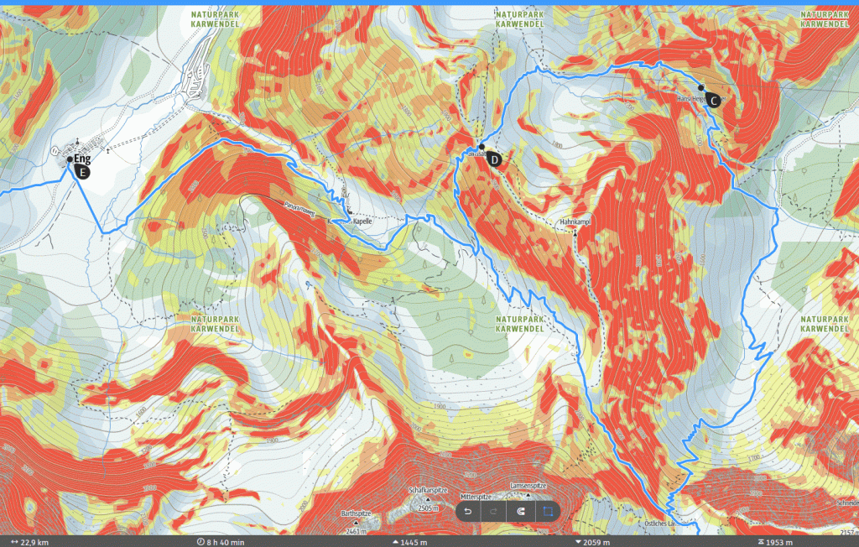
Task: Toggle the magnet snap-to-path tool
Action: (520, 512)
